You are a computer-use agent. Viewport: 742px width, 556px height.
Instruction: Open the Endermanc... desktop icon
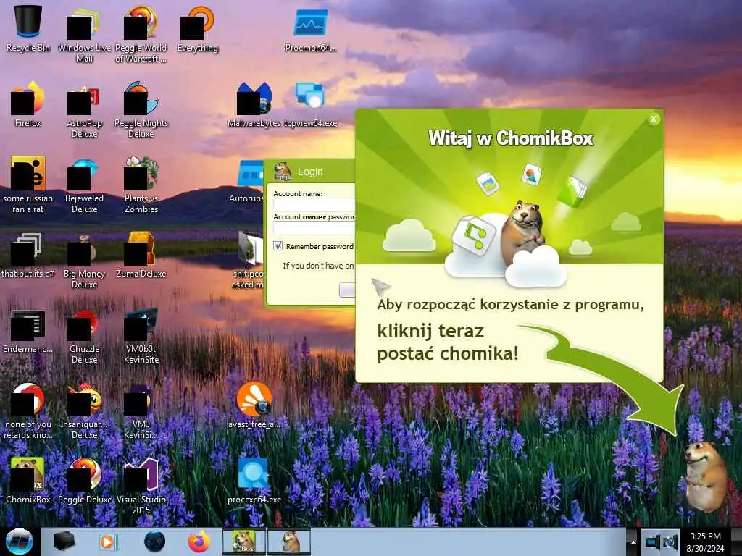pyautogui.click(x=28, y=330)
